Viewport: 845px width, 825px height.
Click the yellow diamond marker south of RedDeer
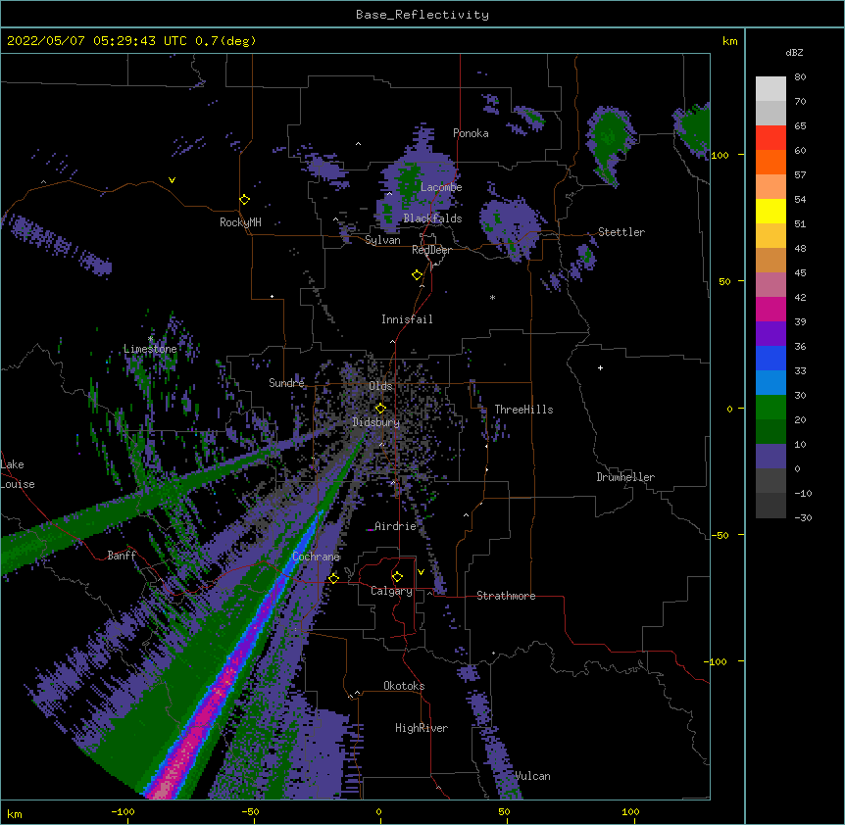418,275
